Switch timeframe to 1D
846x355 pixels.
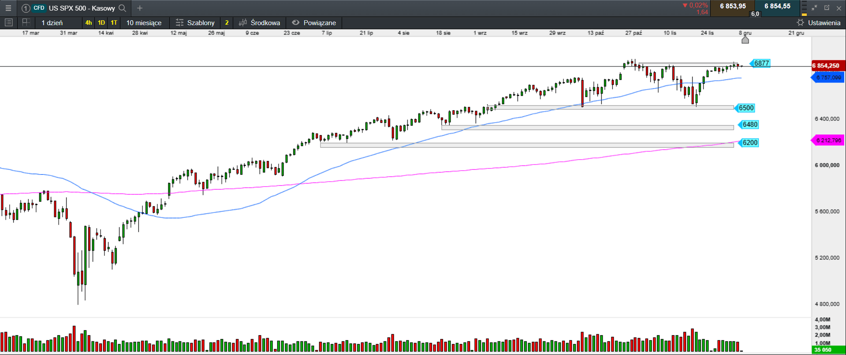(101, 22)
